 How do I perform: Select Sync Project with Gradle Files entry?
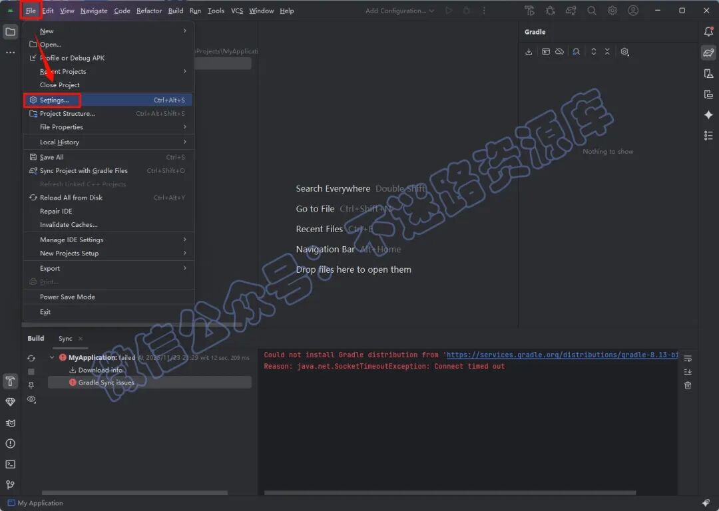click(x=108, y=170)
